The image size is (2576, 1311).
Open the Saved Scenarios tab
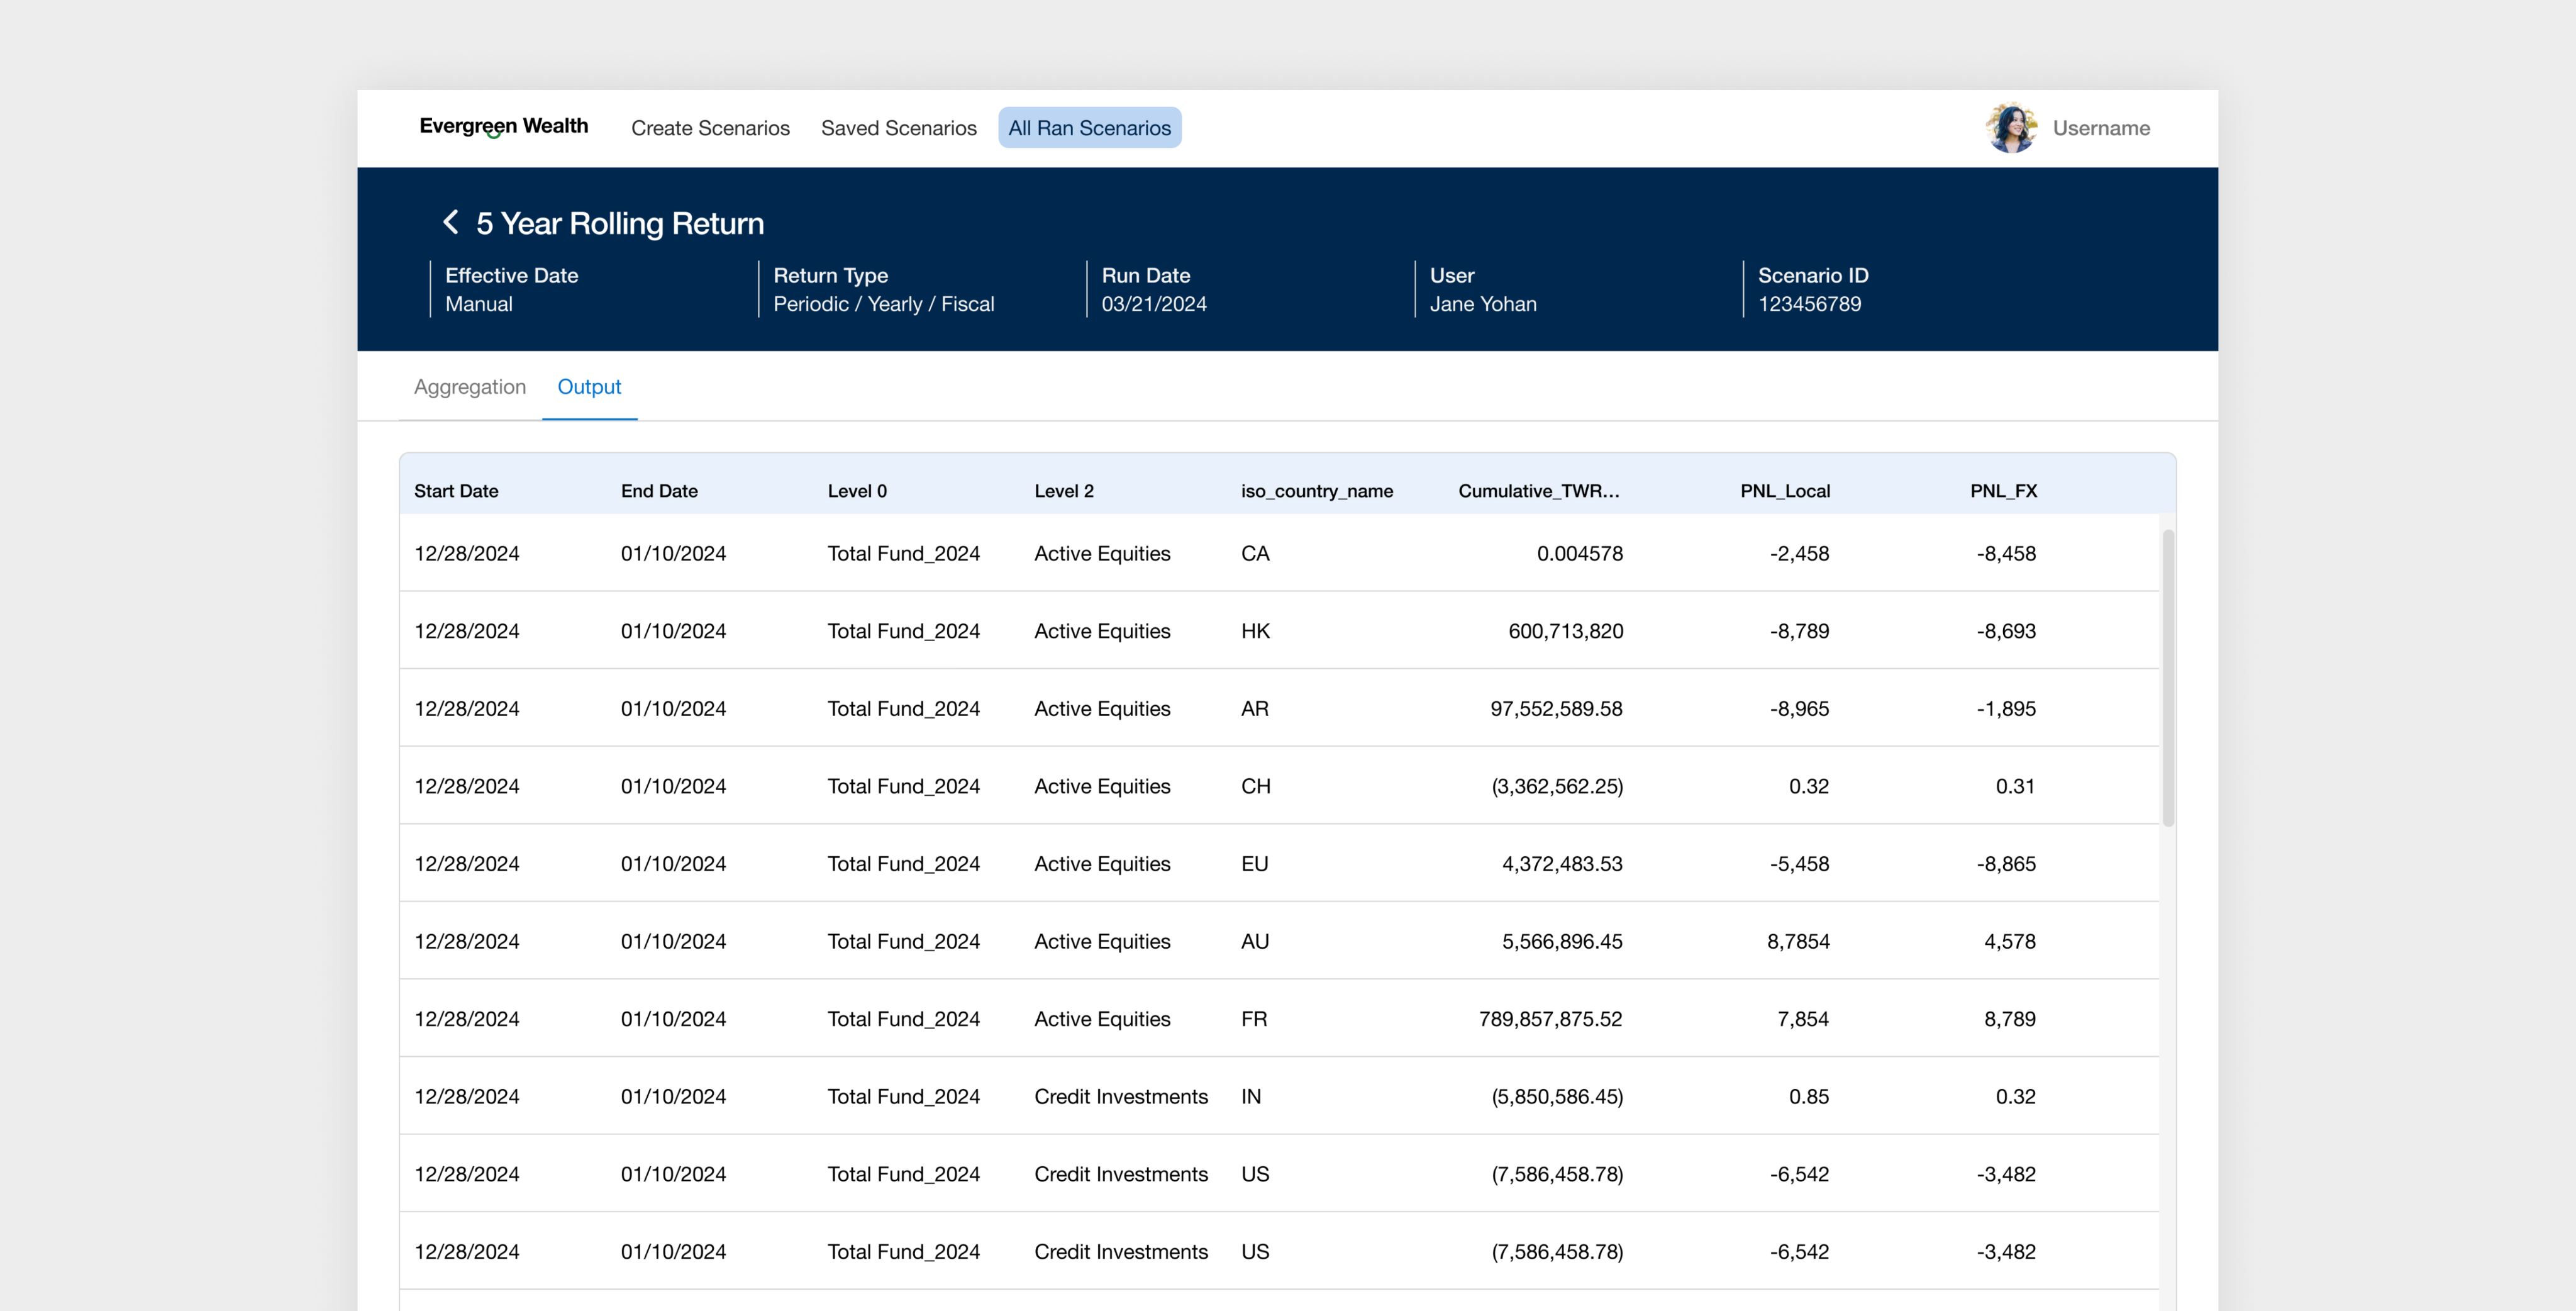[898, 128]
